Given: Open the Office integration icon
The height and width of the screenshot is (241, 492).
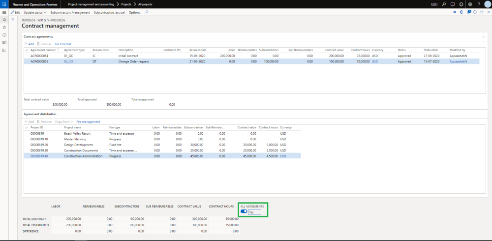Looking at the screenshot, I should tap(461, 12).
